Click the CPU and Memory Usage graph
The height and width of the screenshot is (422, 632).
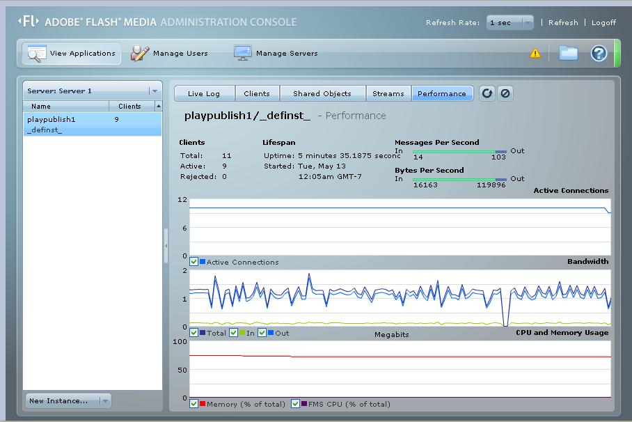(400, 369)
